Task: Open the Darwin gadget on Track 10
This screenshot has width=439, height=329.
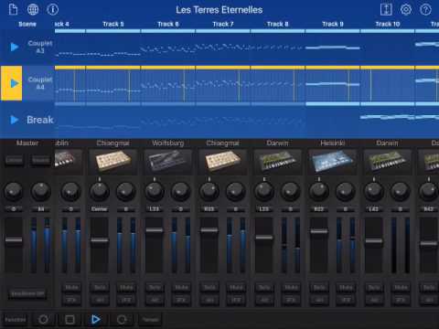Action: [x=388, y=162]
